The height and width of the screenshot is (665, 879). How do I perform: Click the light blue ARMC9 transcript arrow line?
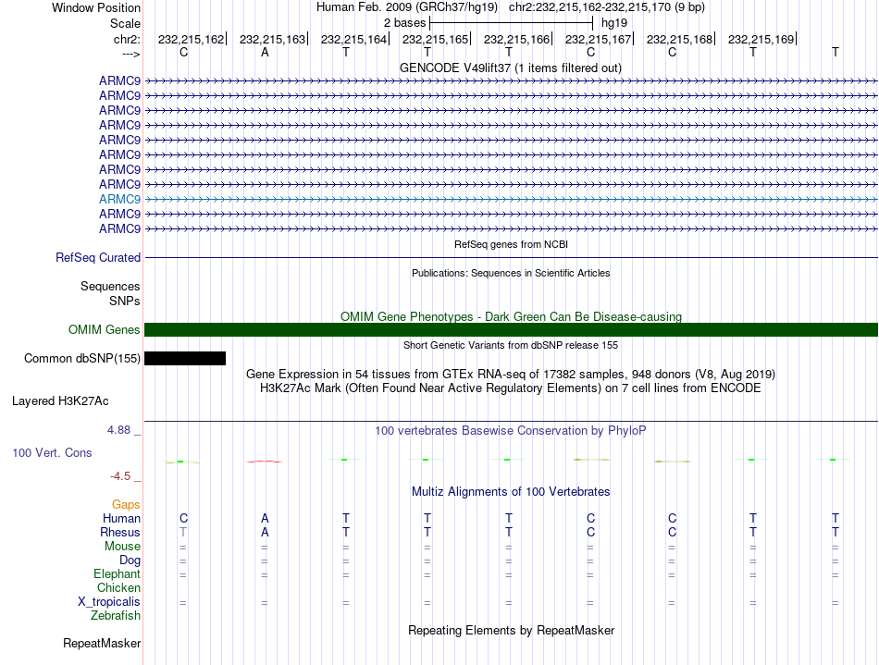(x=511, y=200)
